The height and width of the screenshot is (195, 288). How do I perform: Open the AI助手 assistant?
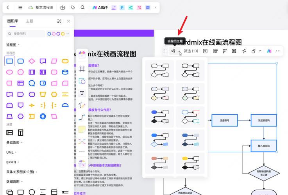100,7
